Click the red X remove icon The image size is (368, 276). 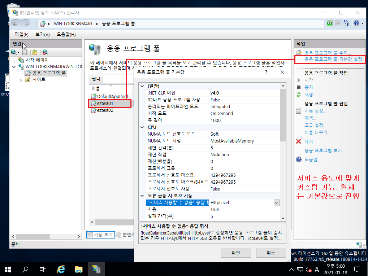(299, 141)
